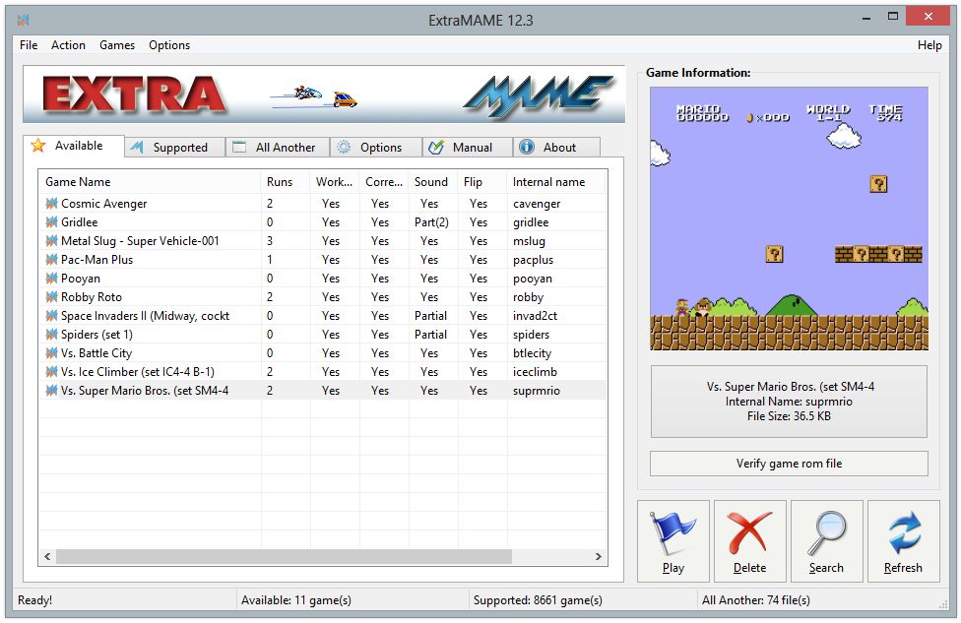Click the Pac-Man Plus row icon
This screenshot has width=961, height=623.
click(51, 260)
